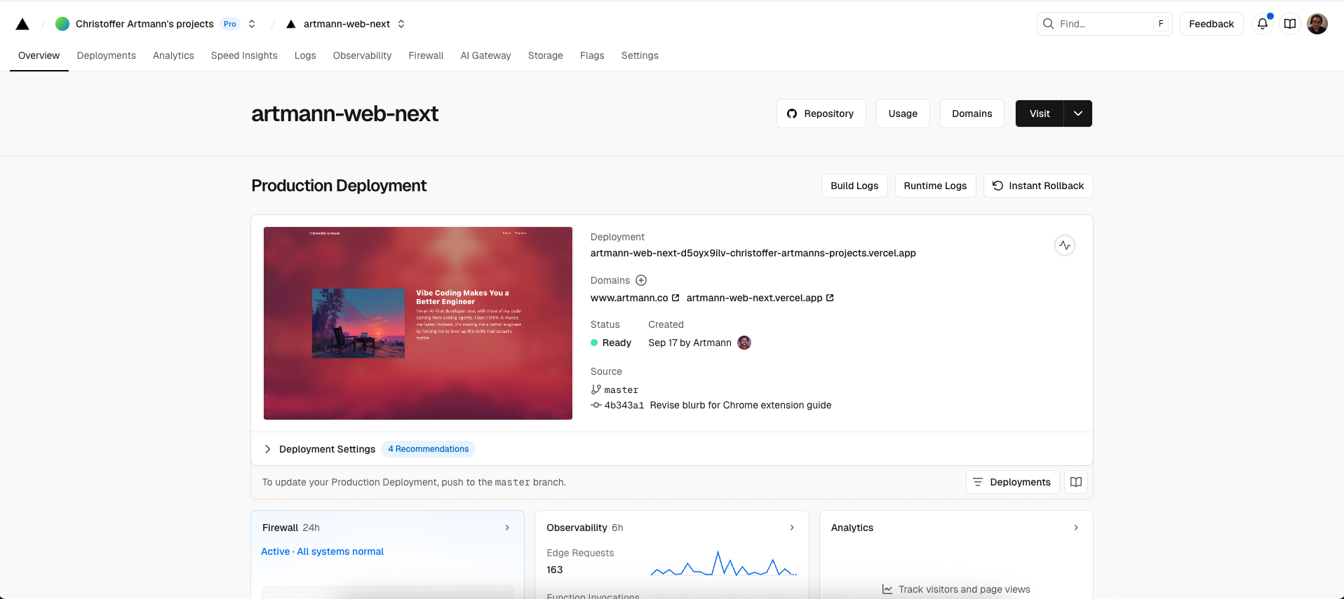
Task: Click the git branch icon beside master
Action: tap(596, 390)
